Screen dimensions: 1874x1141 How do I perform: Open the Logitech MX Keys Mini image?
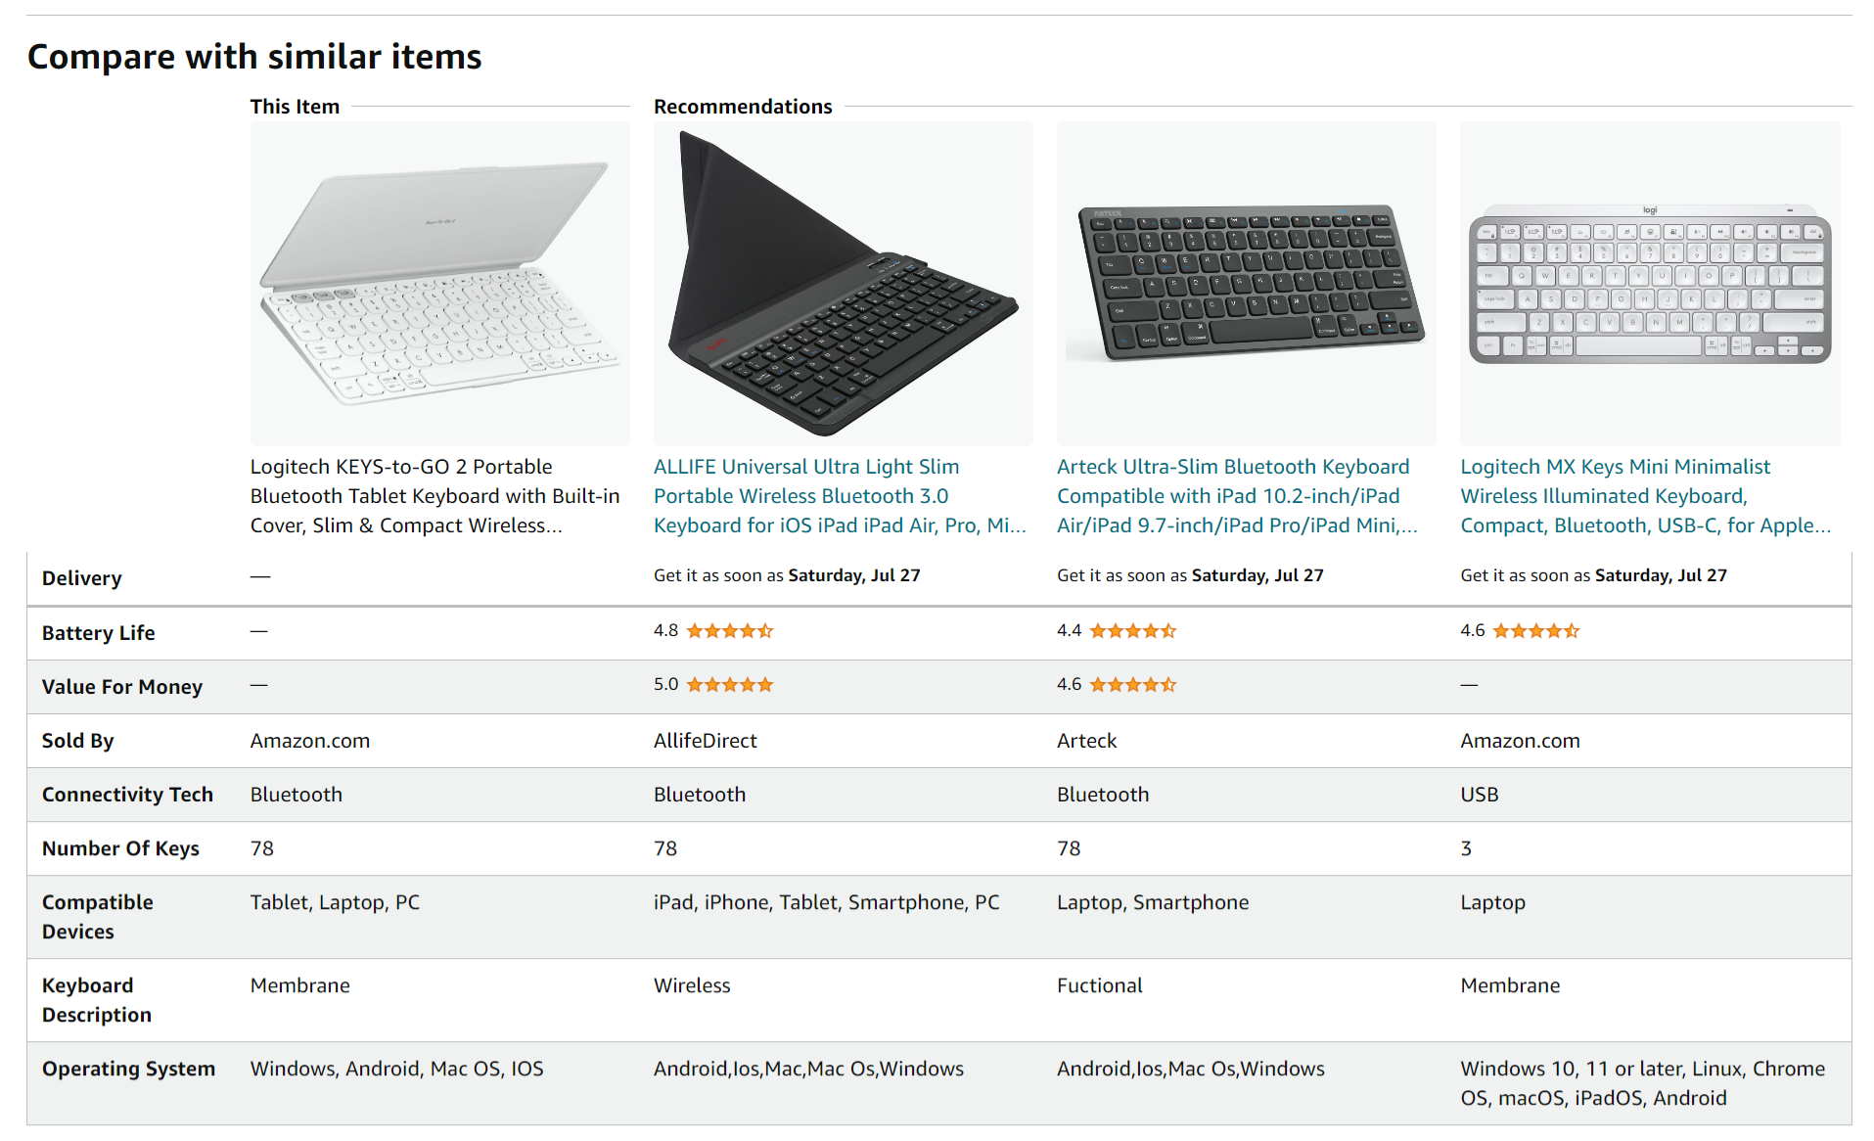1649,283
